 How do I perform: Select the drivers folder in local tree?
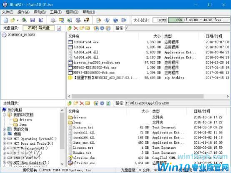tap(25, 120)
